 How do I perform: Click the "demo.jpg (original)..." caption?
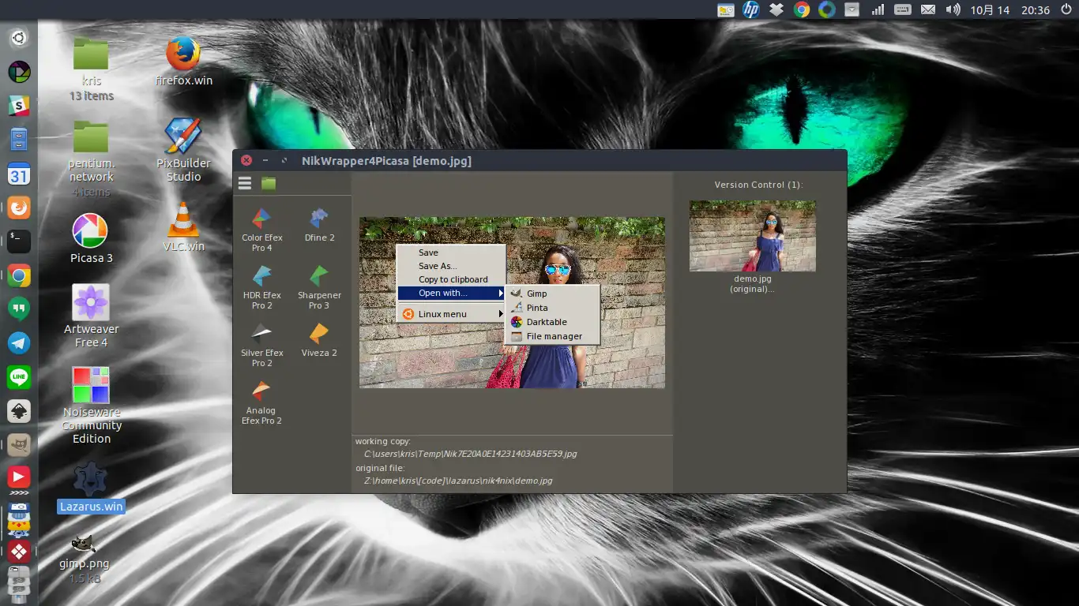pos(752,284)
